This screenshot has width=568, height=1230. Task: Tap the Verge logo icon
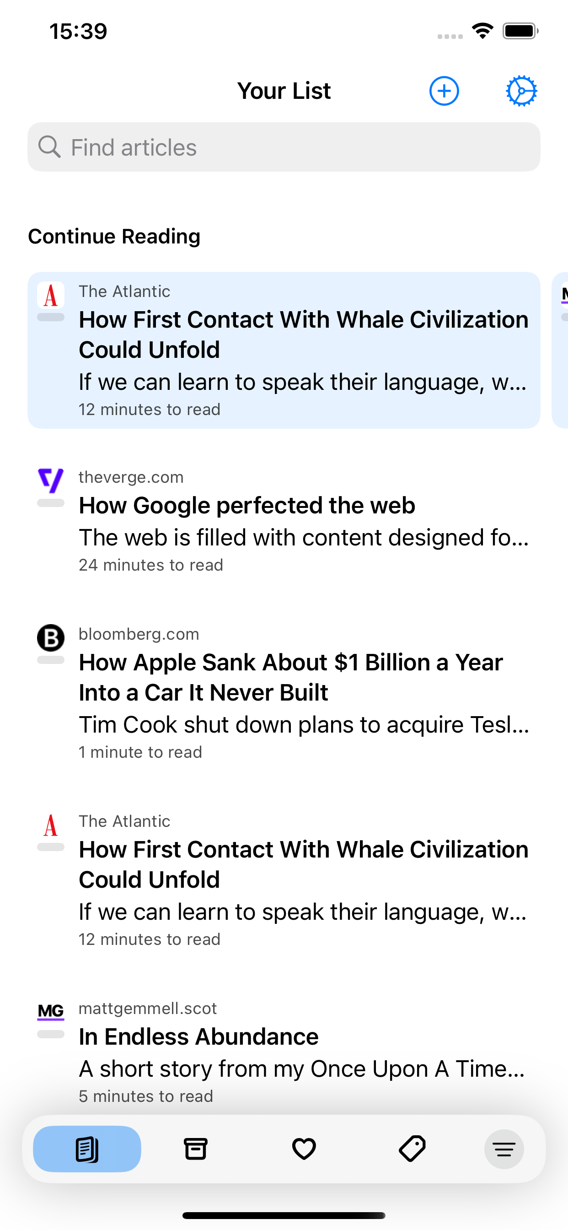pyautogui.click(x=51, y=481)
